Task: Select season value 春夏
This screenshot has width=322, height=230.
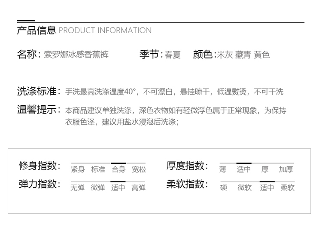Action: coord(173,55)
